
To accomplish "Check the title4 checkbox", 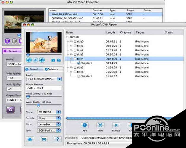I will [x=75, y=59].
